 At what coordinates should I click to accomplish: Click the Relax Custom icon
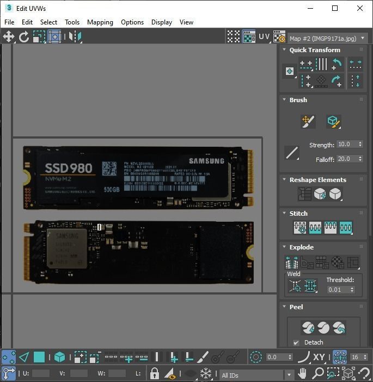point(335,194)
